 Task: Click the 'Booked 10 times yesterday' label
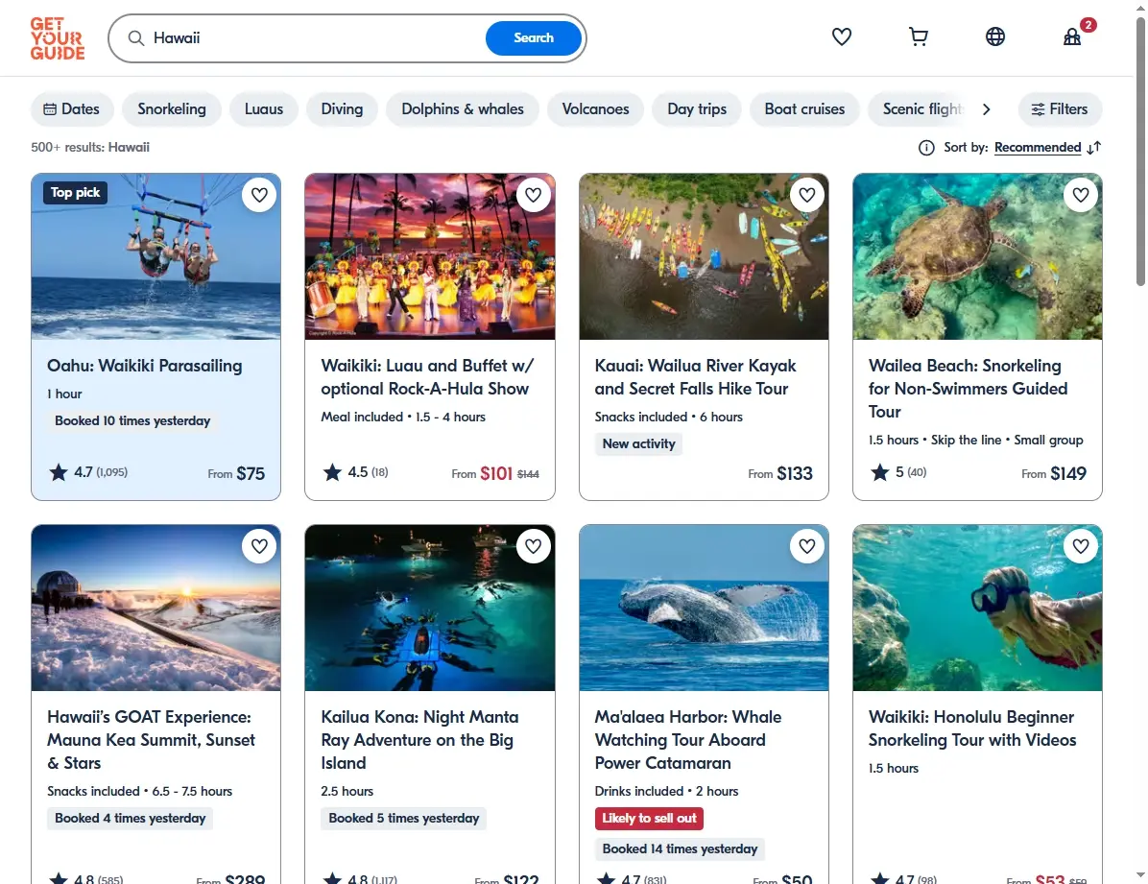coord(132,421)
